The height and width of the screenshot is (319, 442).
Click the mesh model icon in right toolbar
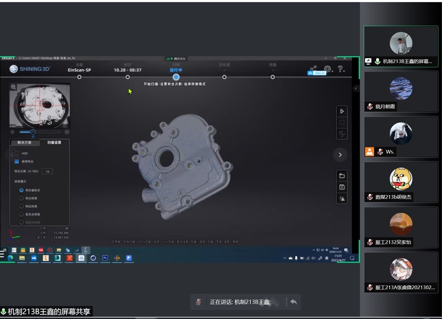point(342,198)
